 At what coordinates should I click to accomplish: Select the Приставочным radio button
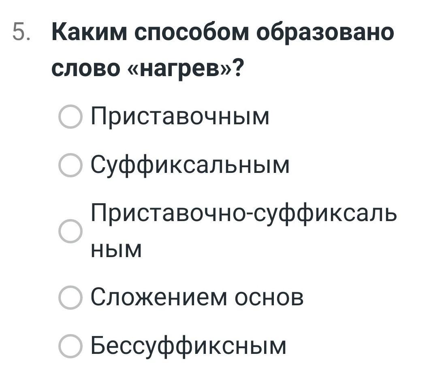(x=70, y=117)
